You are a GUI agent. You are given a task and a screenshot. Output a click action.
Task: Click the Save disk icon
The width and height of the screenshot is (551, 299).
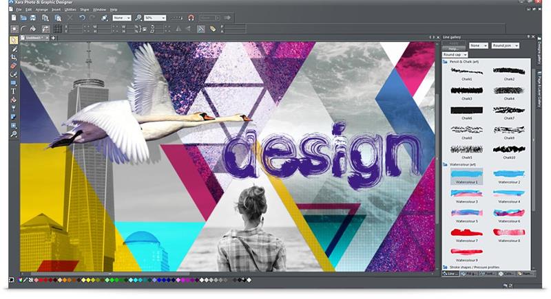pyautogui.click(x=34, y=17)
